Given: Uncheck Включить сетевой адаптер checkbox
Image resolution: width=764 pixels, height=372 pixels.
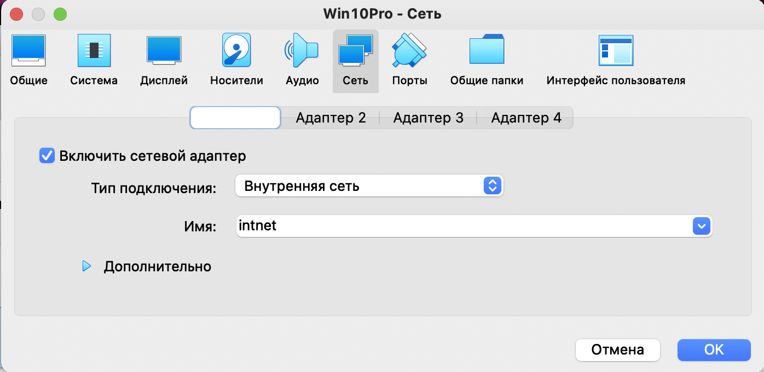Looking at the screenshot, I should point(47,156).
